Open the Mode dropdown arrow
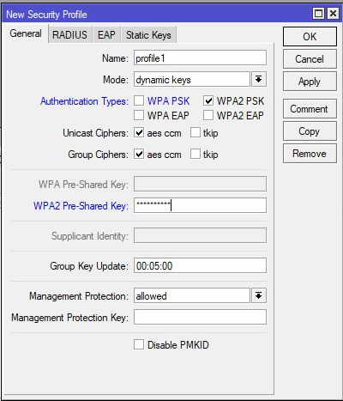The width and height of the screenshot is (343, 401). (x=259, y=79)
